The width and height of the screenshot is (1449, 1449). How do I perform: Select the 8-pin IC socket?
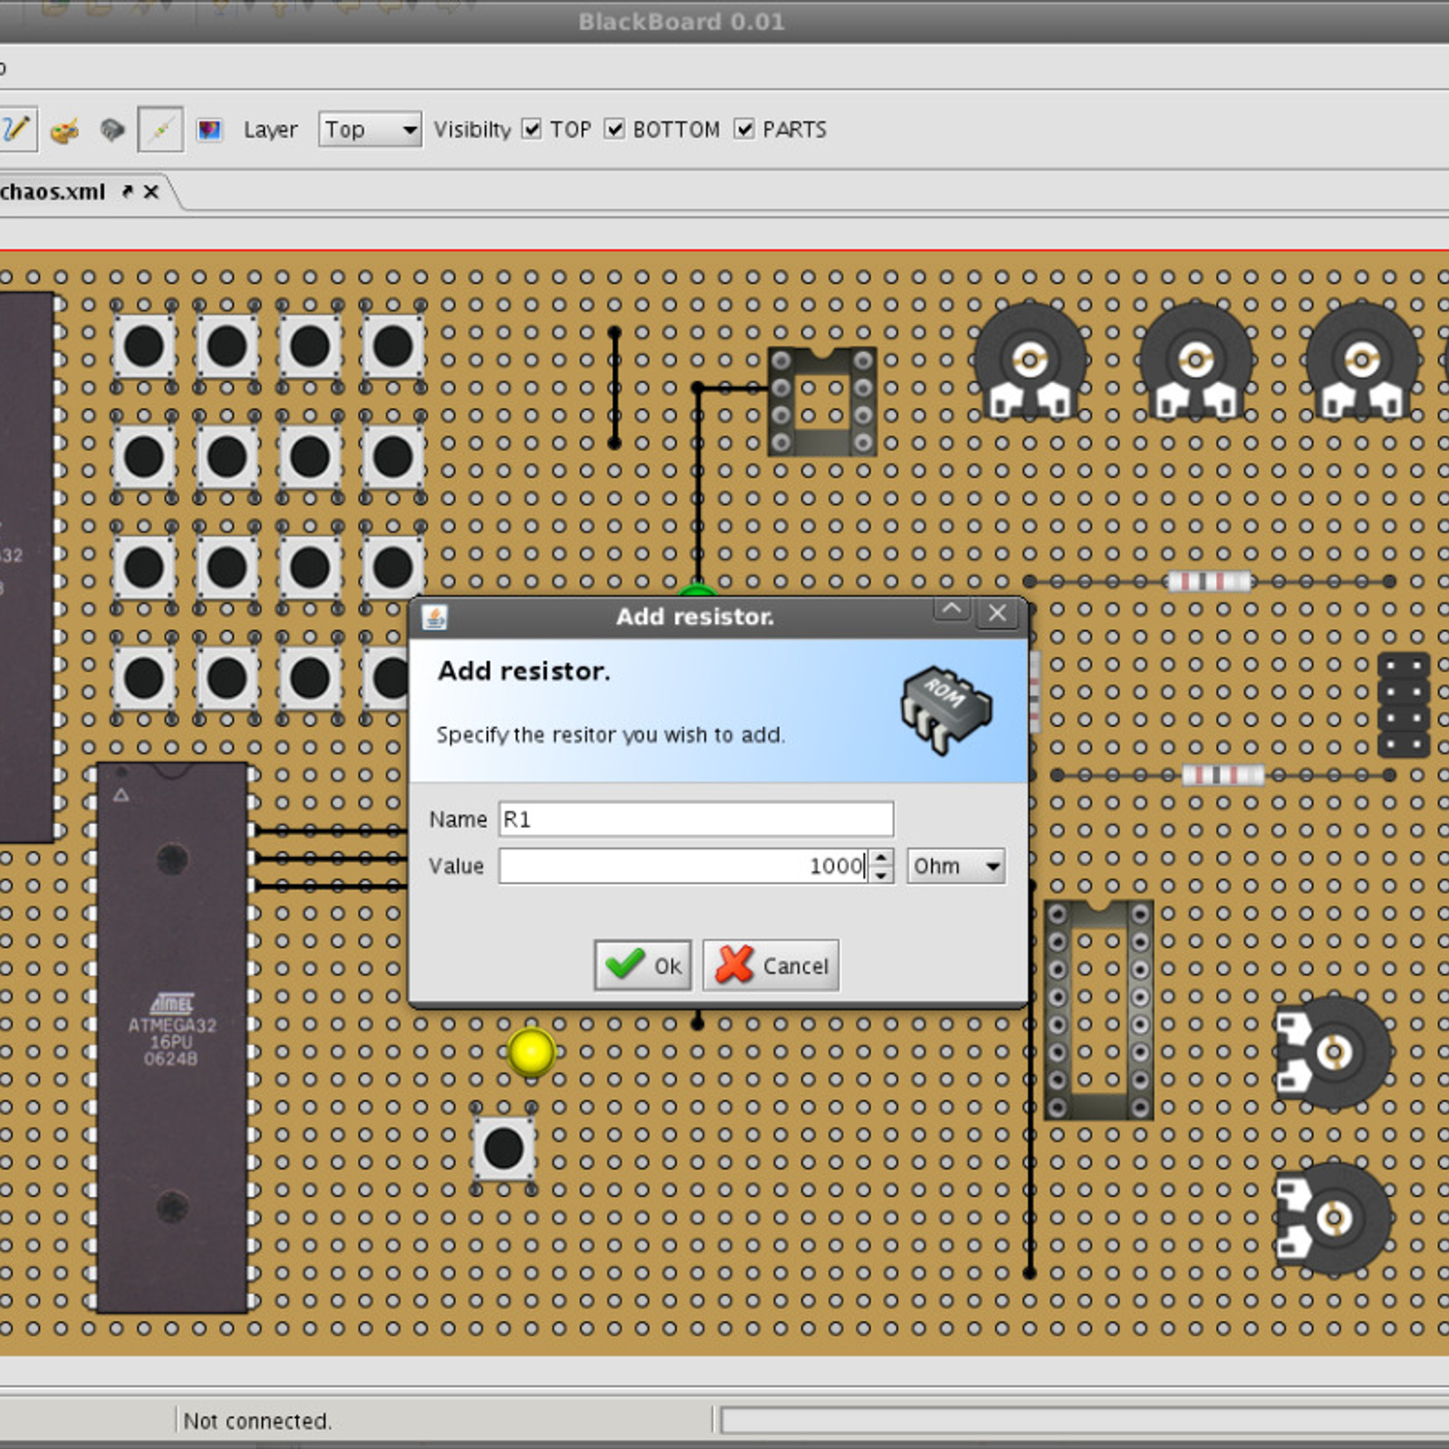822,401
